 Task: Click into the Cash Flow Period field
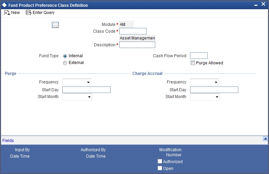pos(199,56)
